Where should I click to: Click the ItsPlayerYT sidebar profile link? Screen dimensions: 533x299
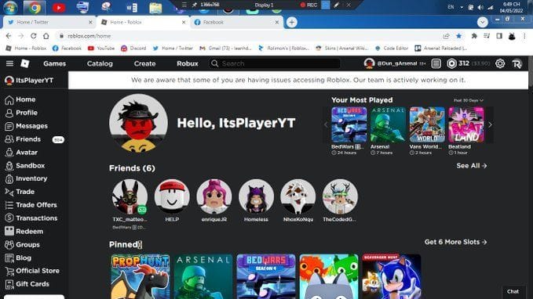tap(29, 81)
